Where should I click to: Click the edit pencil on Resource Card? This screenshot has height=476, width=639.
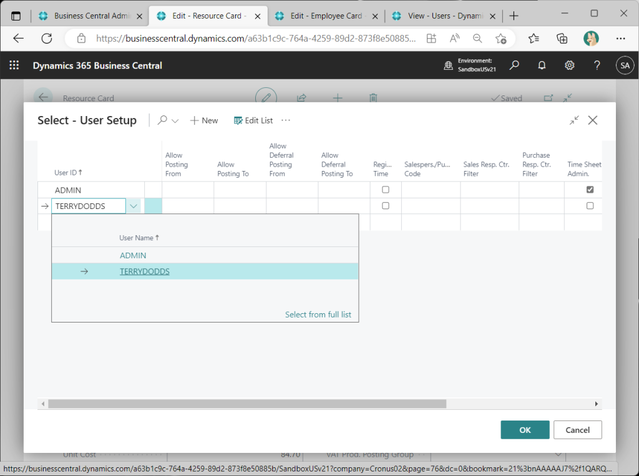tap(266, 97)
